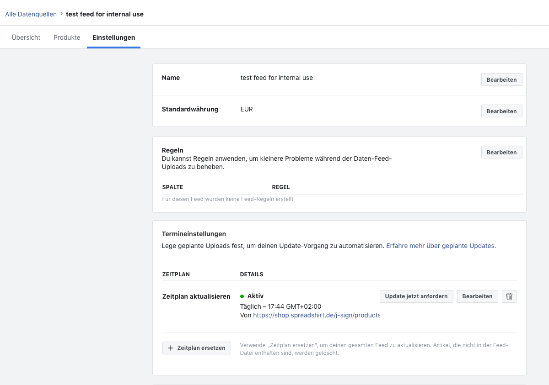Follow the shop.spreadshirt.de feed URL
Image resolution: width=549 pixels, height=385 pixels.
tap(316, 315)
